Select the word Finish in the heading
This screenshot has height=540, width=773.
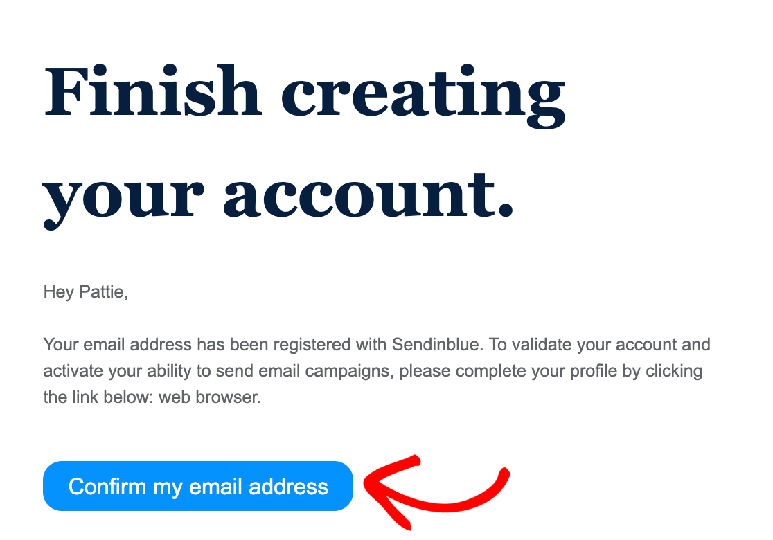(x=153, y=92)
